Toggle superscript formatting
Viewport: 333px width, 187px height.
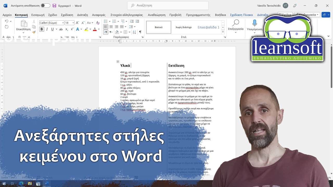pyautogui.click(x=72, y=29)
